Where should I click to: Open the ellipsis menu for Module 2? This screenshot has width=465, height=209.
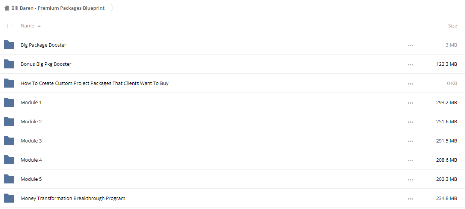[410, 122]
